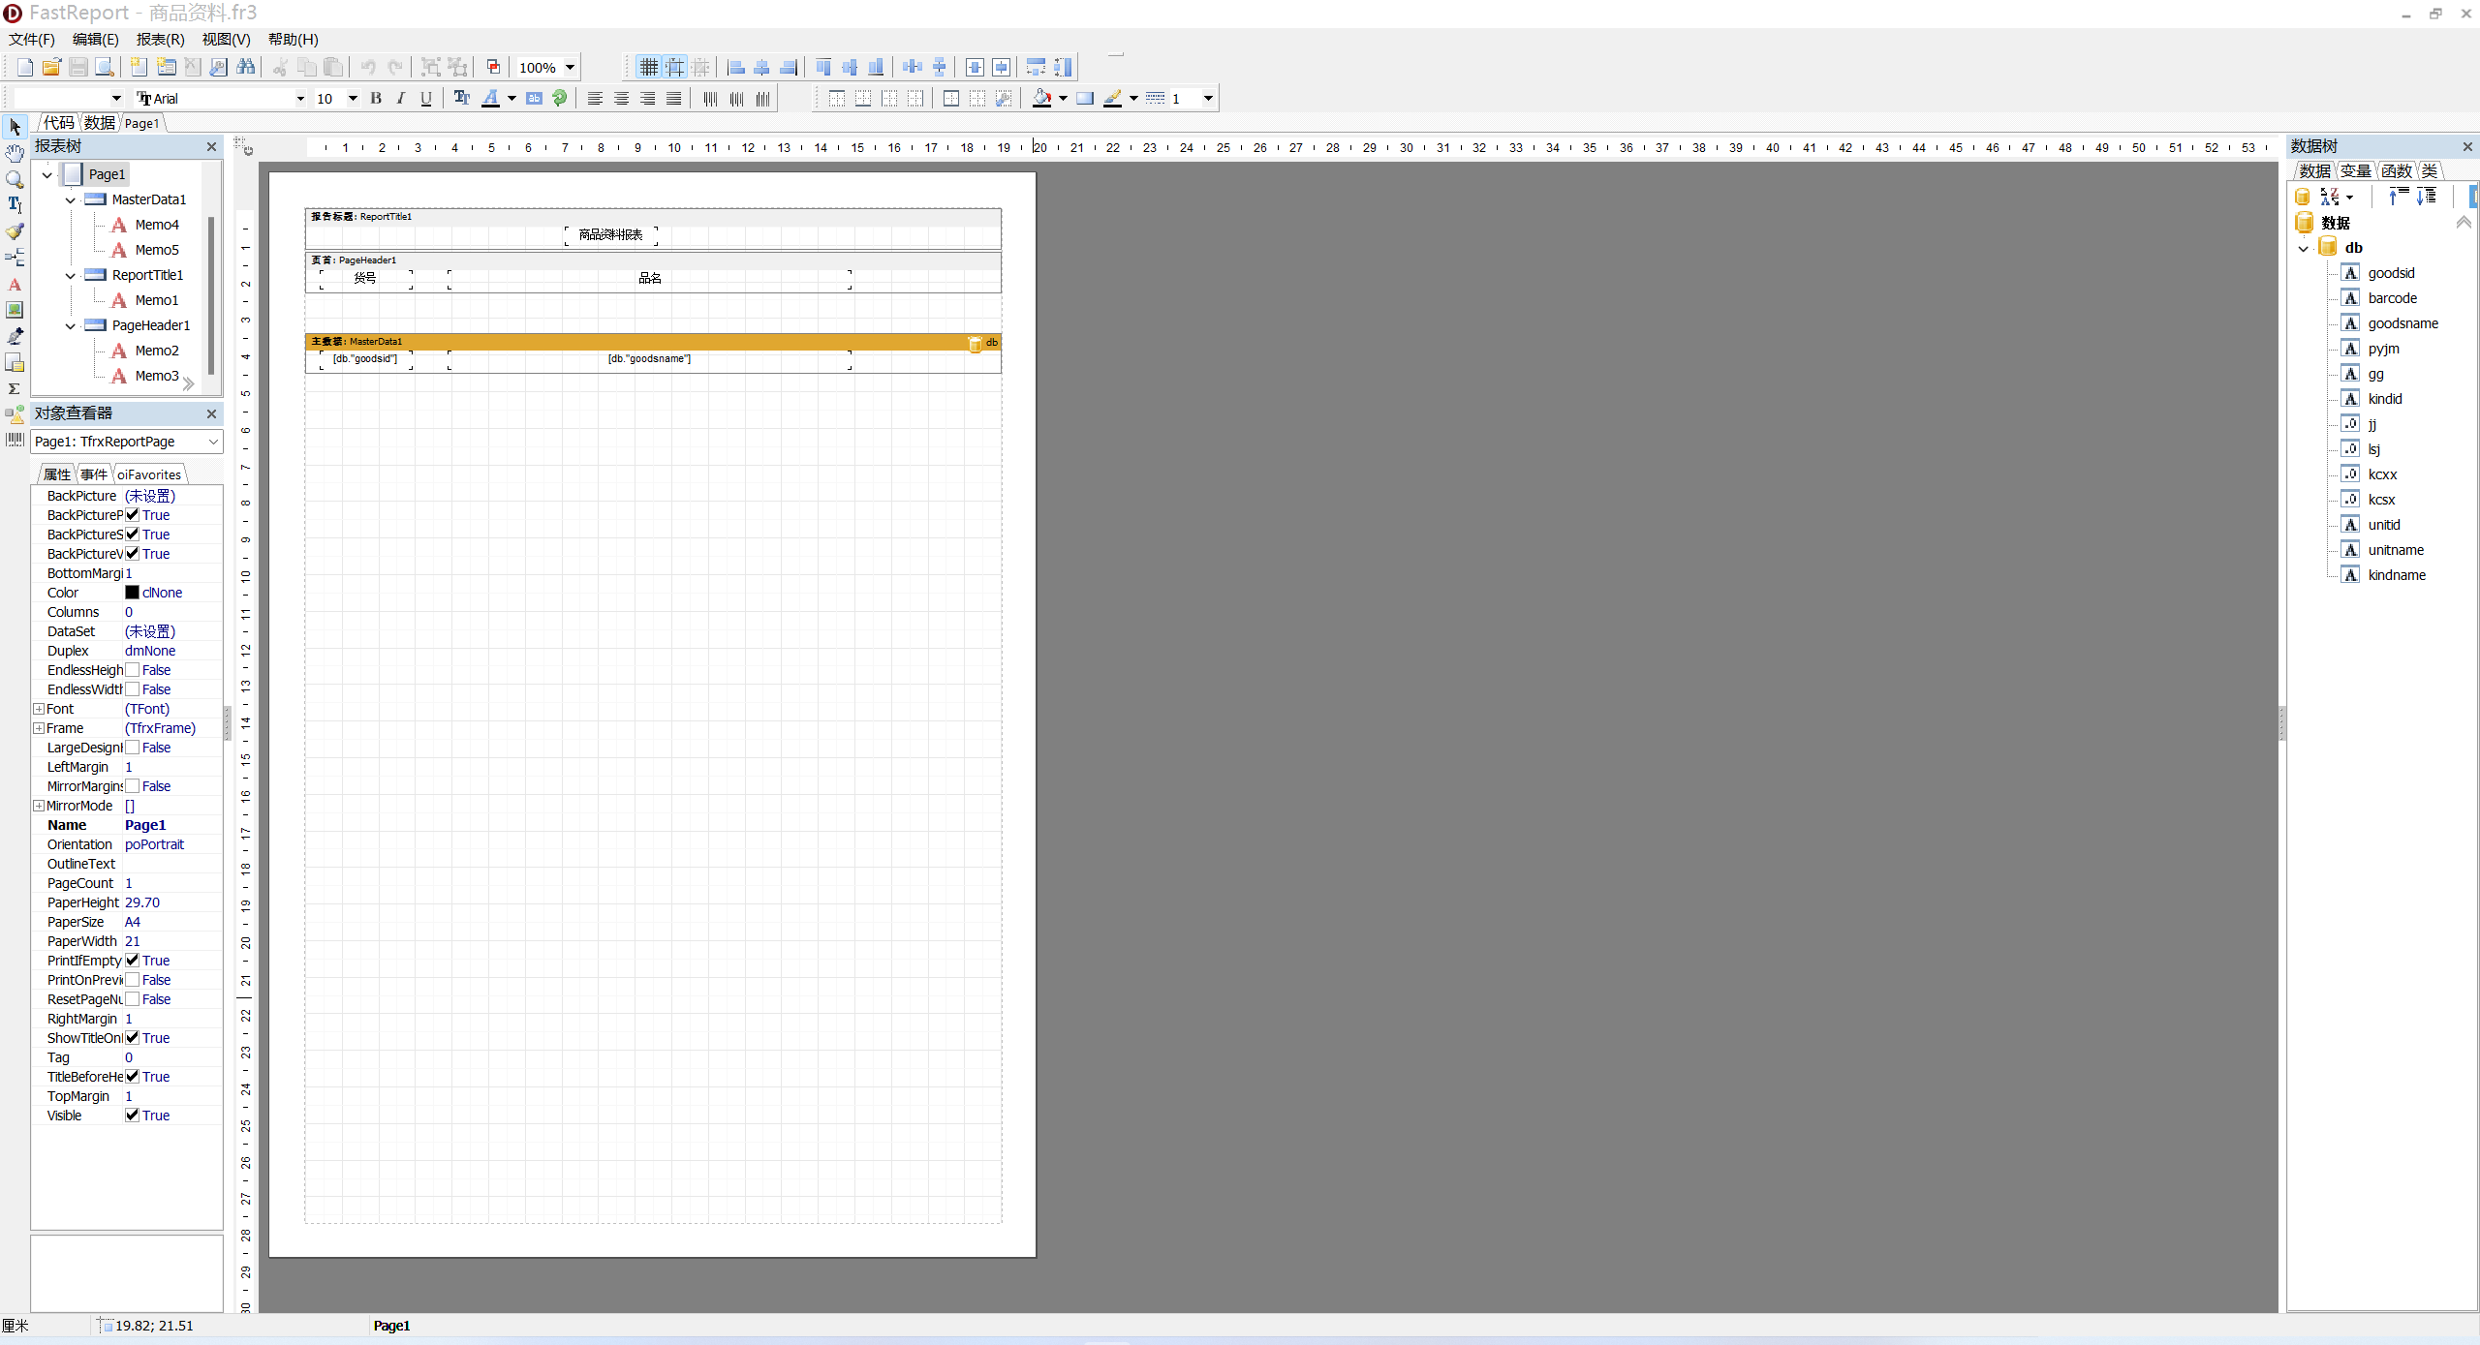
Task: Click the Text rotation icon
Action: point(560,98)
